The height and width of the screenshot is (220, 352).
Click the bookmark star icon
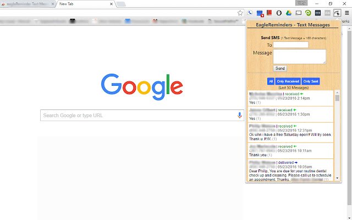(x=240, y=13)
